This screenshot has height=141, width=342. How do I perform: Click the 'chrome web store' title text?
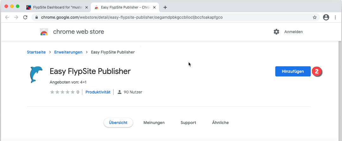pyautogui.click(x=79, y=32)
